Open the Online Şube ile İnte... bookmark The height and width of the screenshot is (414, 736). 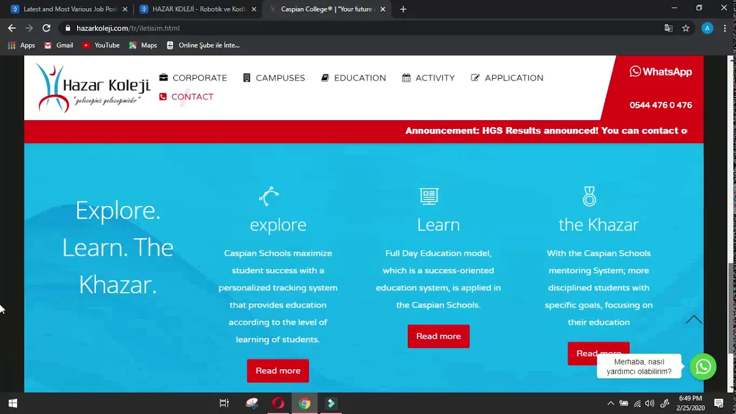tap(202, 45)
